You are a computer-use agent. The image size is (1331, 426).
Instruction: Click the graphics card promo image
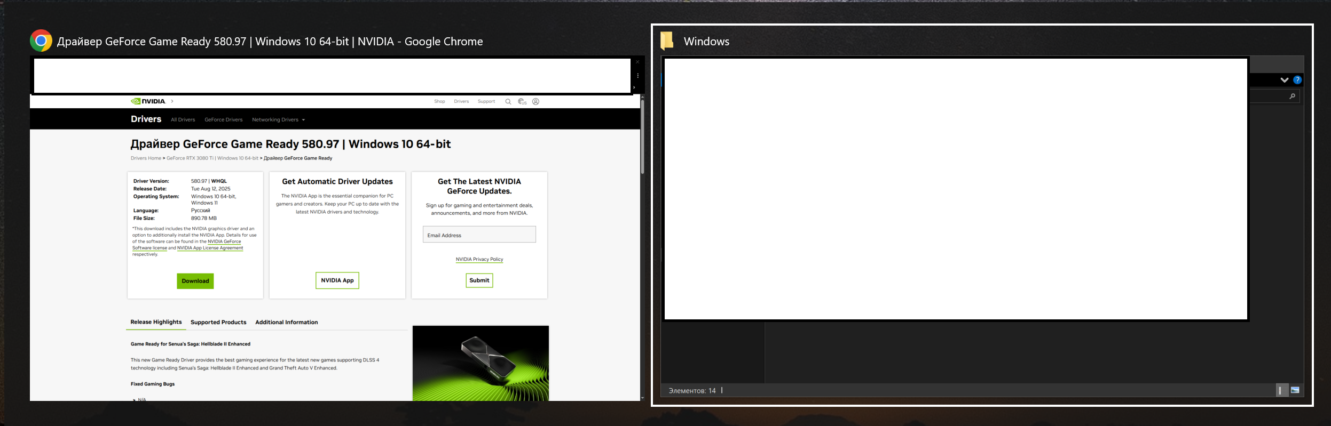pyautogui.click(x=481, y=363)
